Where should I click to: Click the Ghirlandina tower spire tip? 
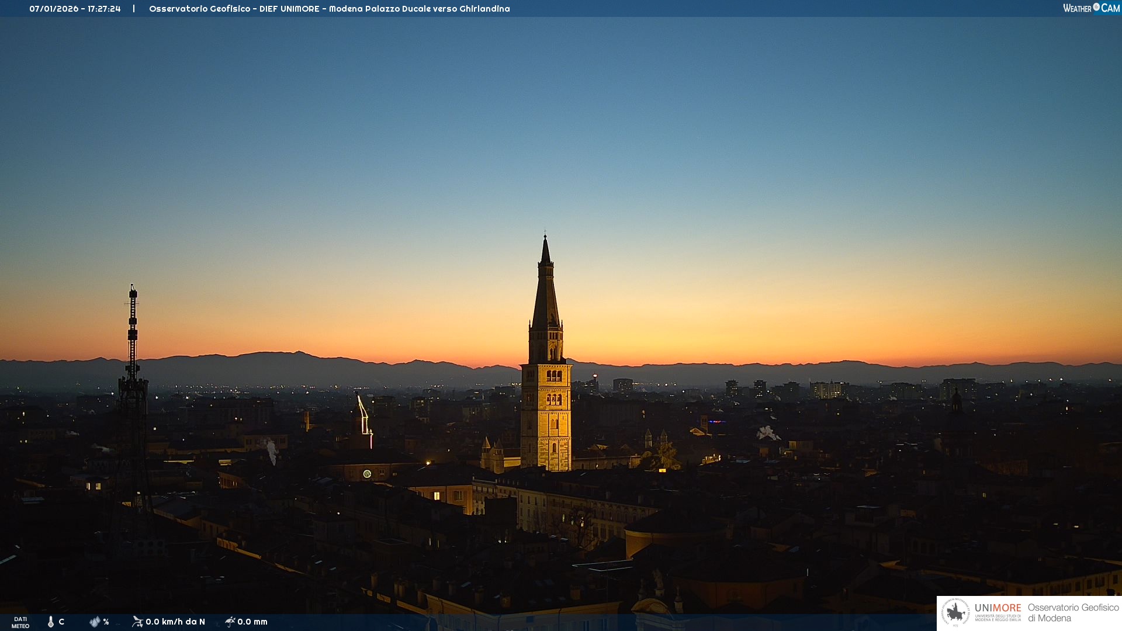(x=545, y=236)
